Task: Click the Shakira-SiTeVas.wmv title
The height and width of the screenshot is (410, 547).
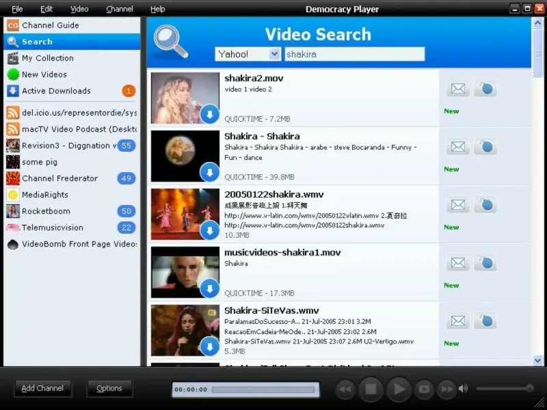Action: [x=271, y=310]
